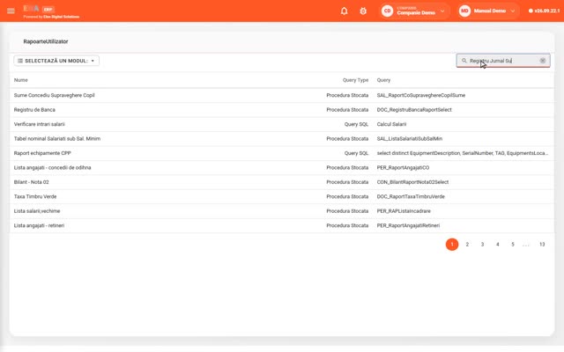Open the bug report icon

coord(363,11)
